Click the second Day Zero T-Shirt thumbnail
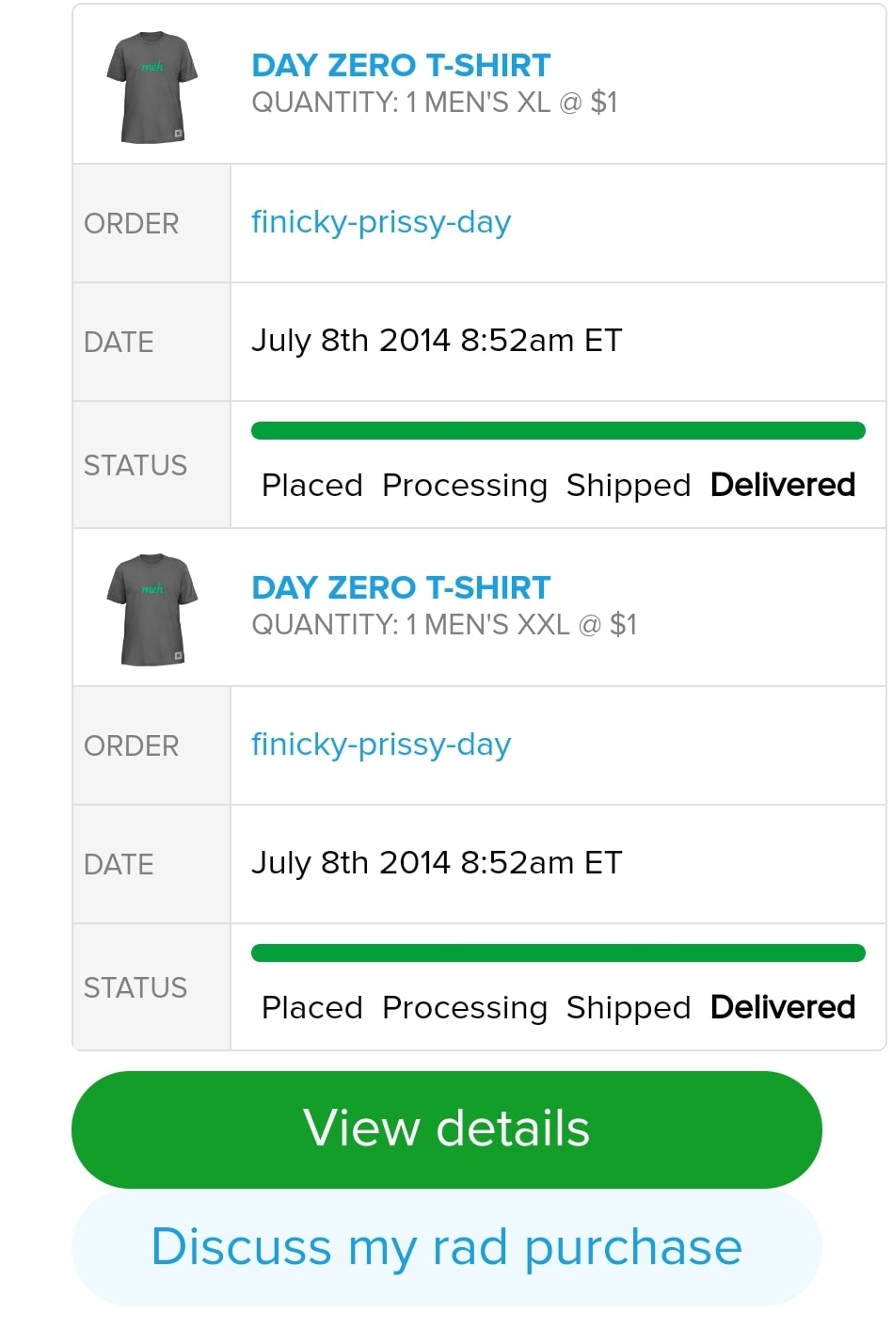The image size is (892, 1329). click(151, 610)
